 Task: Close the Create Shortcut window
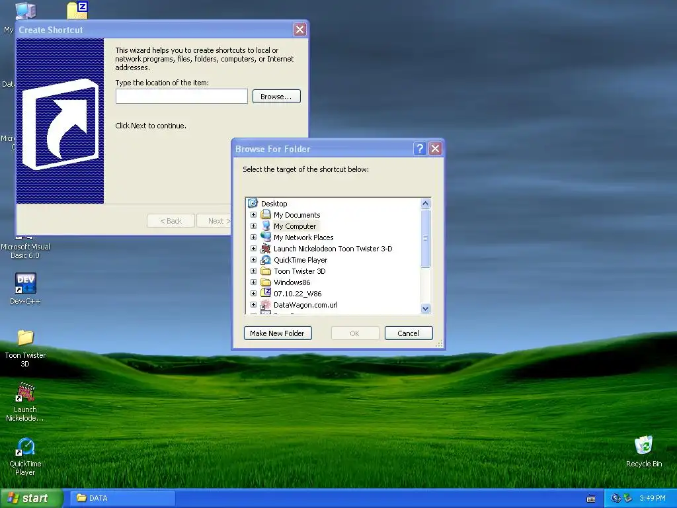299,29
